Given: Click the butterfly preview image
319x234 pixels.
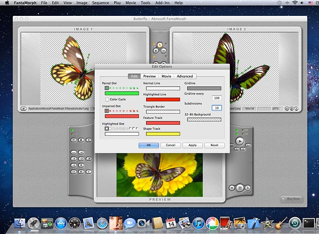Looking at the screenshot, I should pos(159,175).
